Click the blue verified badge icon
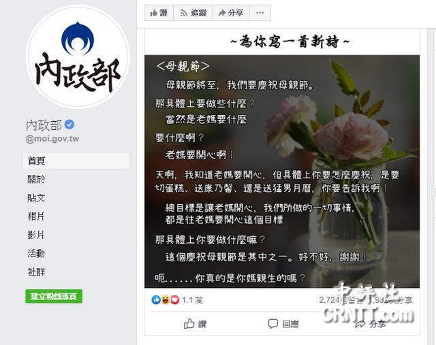 click(69, 125)
